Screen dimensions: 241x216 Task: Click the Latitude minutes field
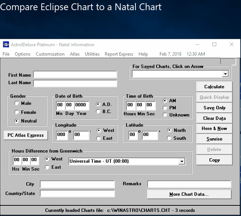pos(150,135)
